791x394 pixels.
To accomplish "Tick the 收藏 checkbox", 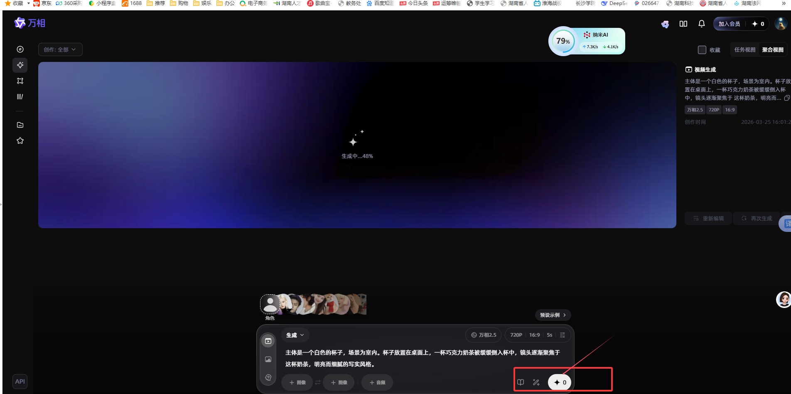I will pos(702,50).
